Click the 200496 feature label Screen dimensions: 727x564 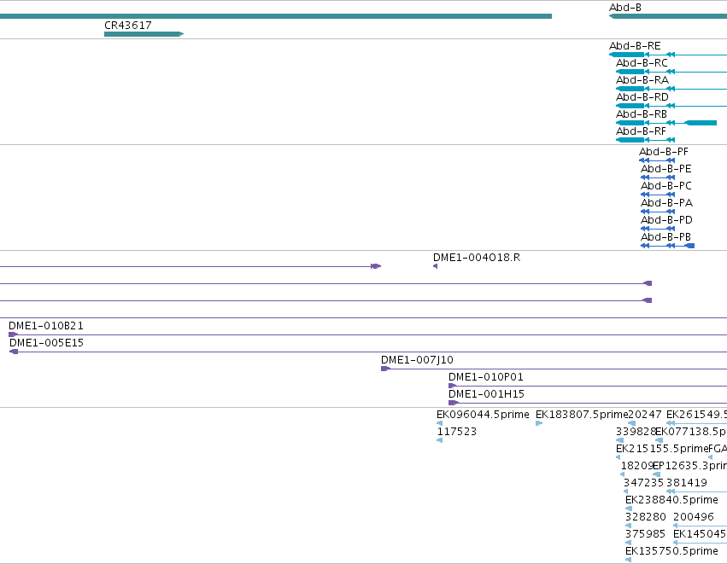(694, 518)
